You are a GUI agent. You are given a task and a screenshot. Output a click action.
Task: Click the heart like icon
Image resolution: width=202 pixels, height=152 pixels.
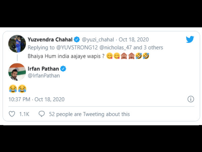(x=12, y=114)
